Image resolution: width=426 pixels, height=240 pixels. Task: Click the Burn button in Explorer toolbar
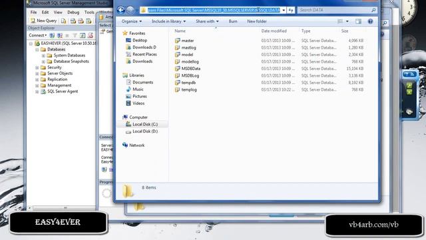(233, 21)
